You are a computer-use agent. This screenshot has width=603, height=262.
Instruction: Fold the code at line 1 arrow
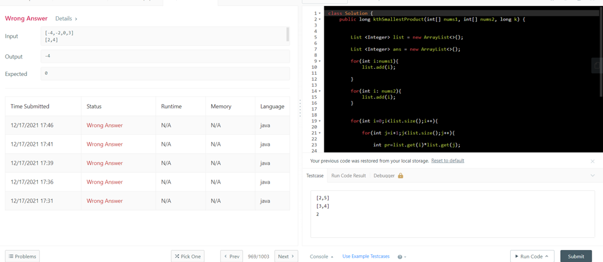click(x=320, y=13)
